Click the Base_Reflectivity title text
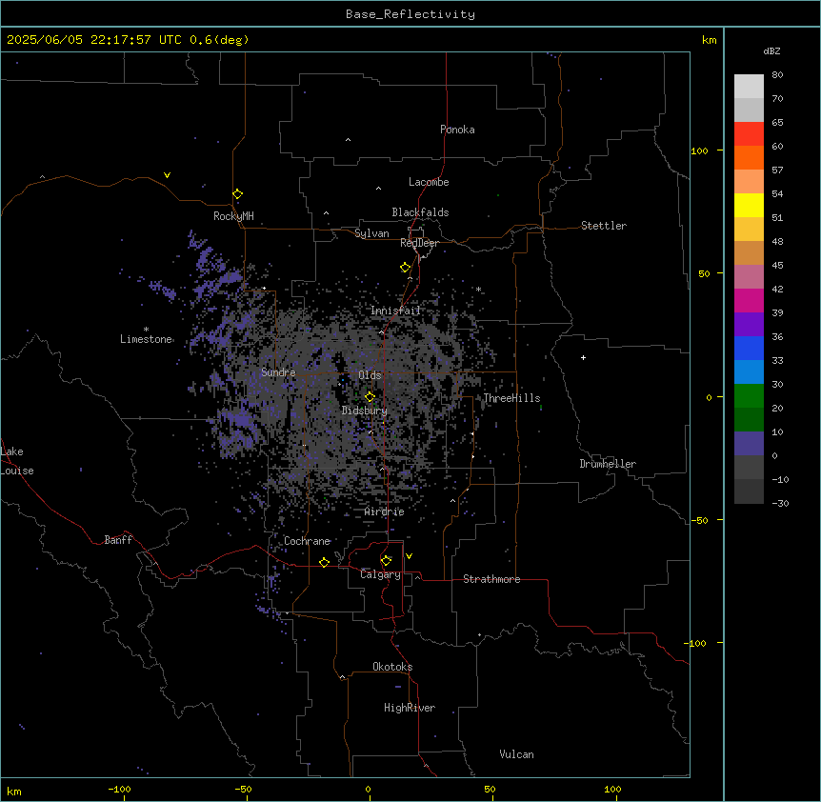This screenshot has height=802, width=821. 410,14
